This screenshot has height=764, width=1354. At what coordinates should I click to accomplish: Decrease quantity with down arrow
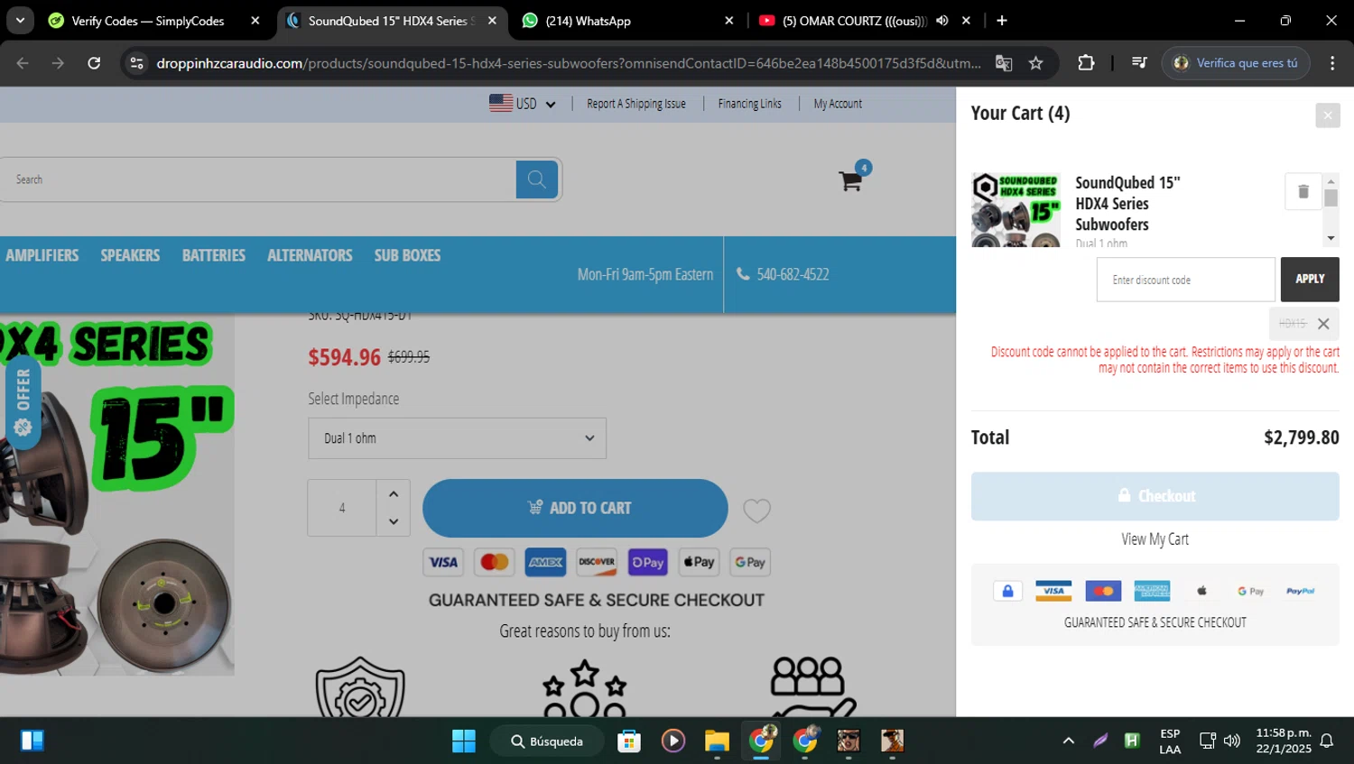393,521
